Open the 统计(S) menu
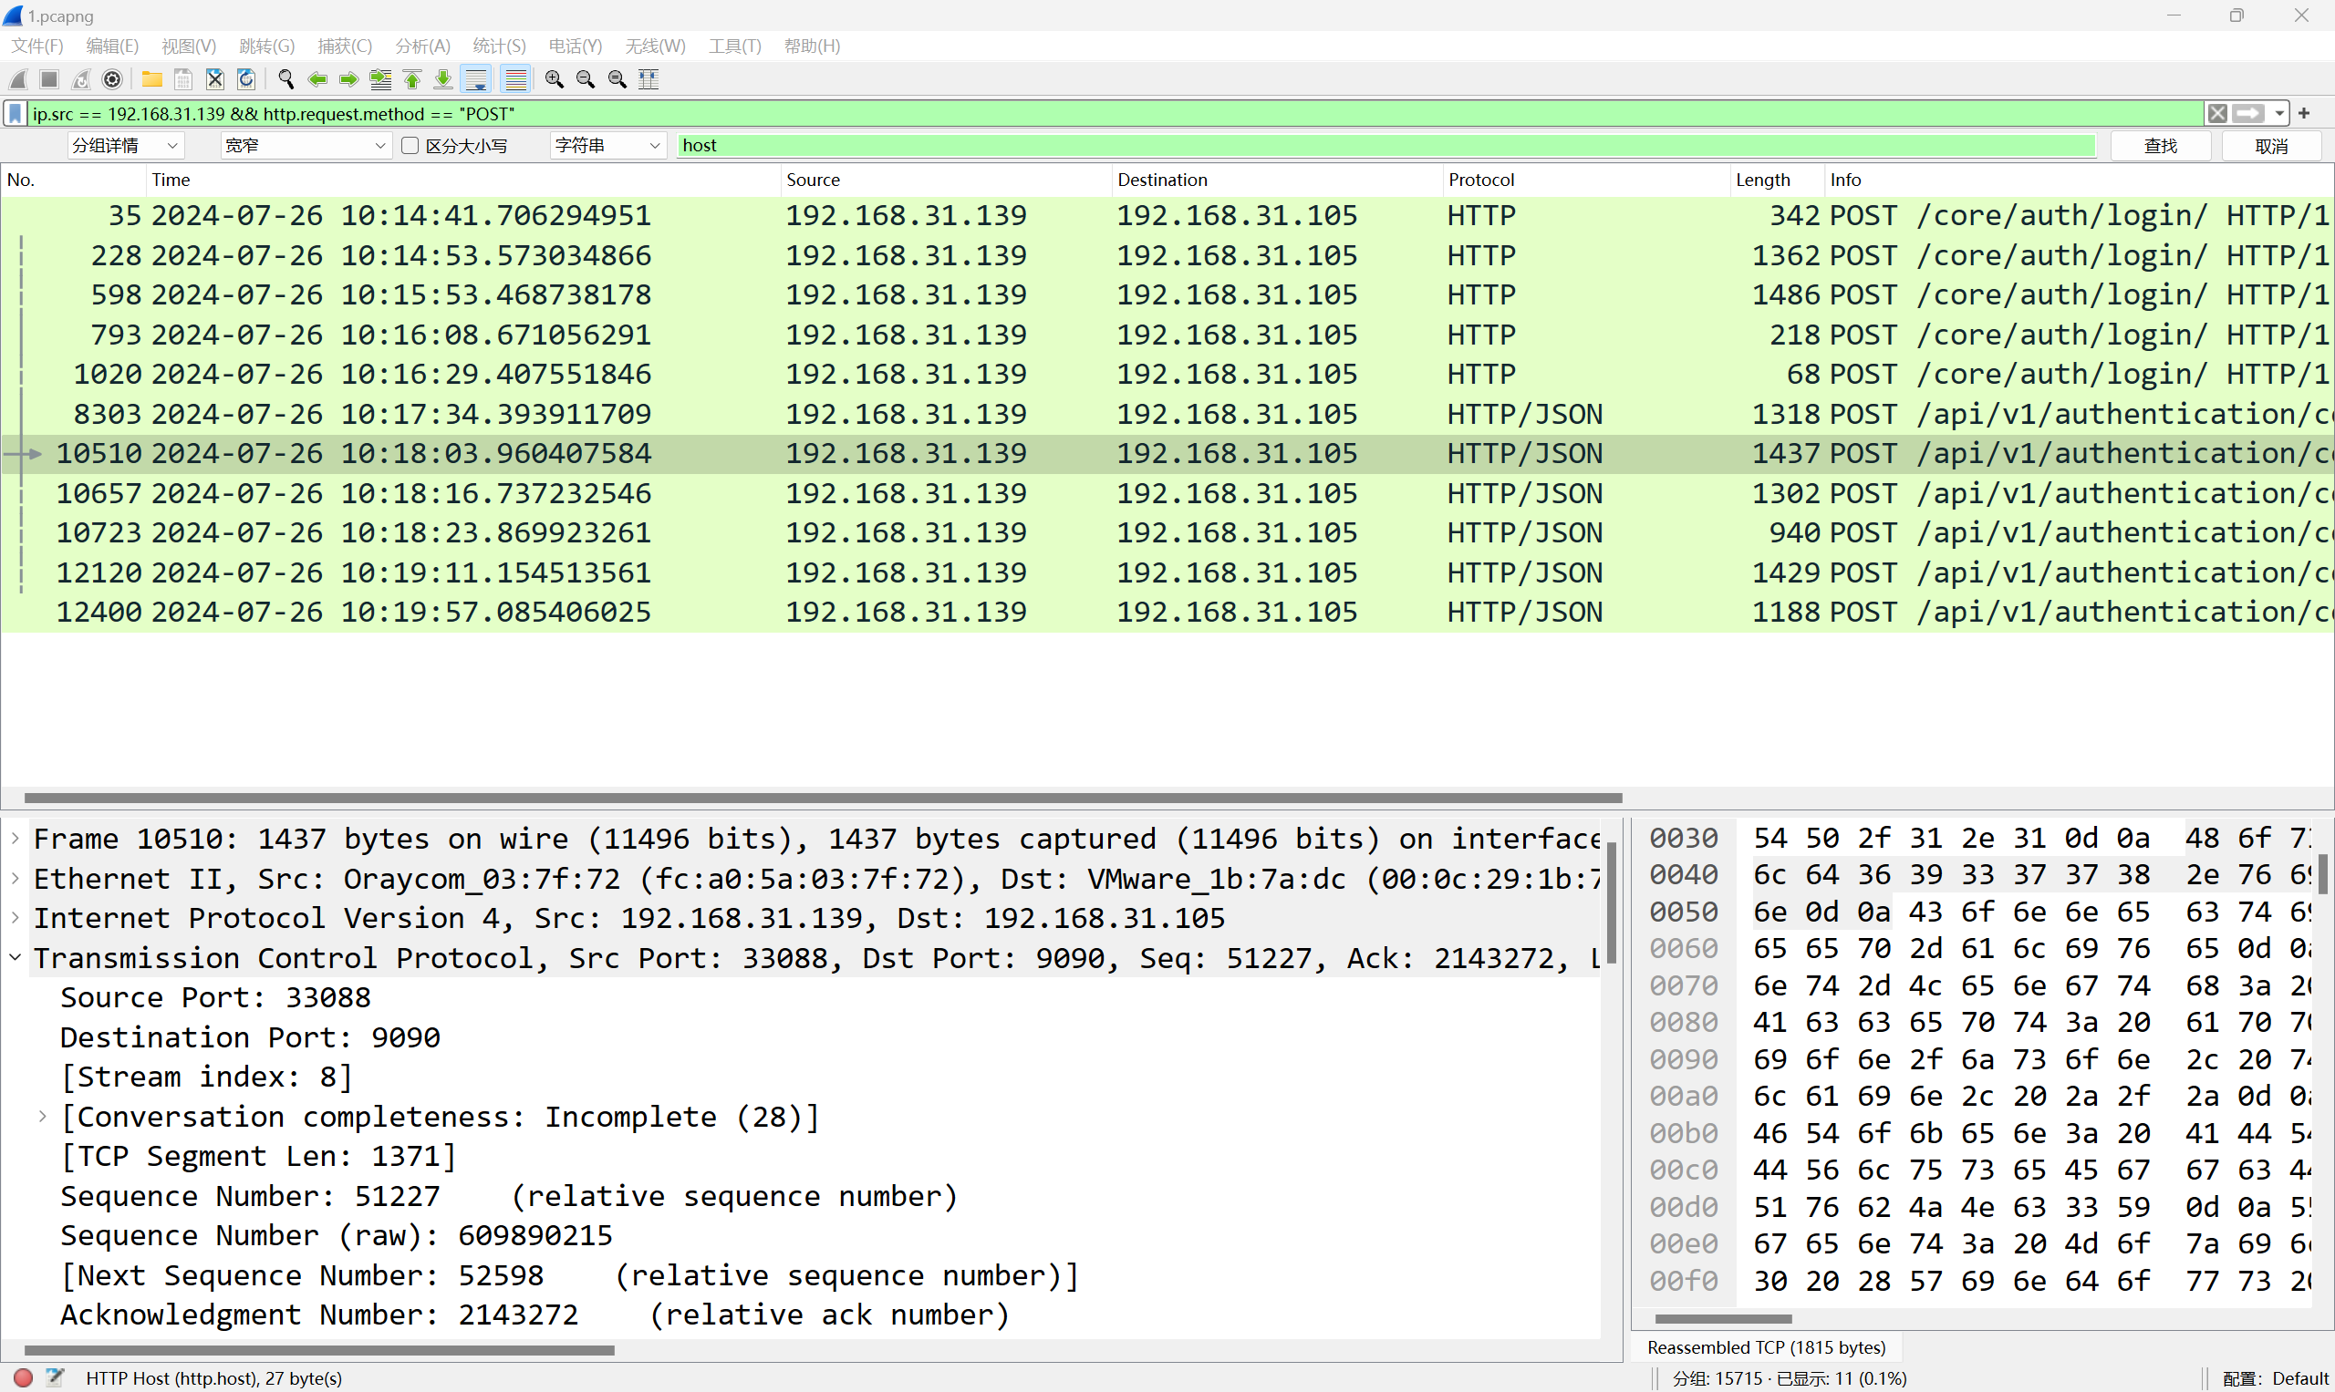The width and height of the screenshot is (2335, 1392). pos(499,46)
